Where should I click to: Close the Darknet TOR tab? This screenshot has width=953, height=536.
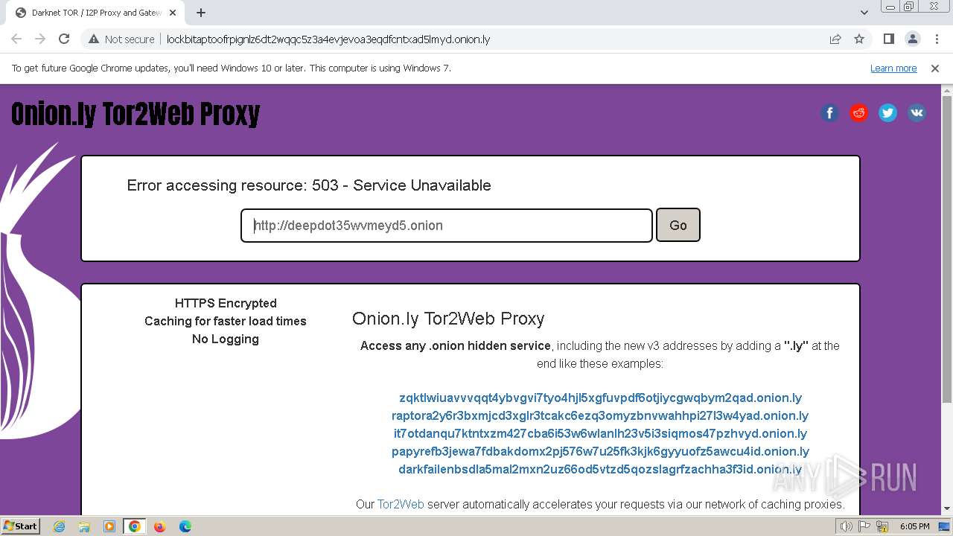pos(173,13)
